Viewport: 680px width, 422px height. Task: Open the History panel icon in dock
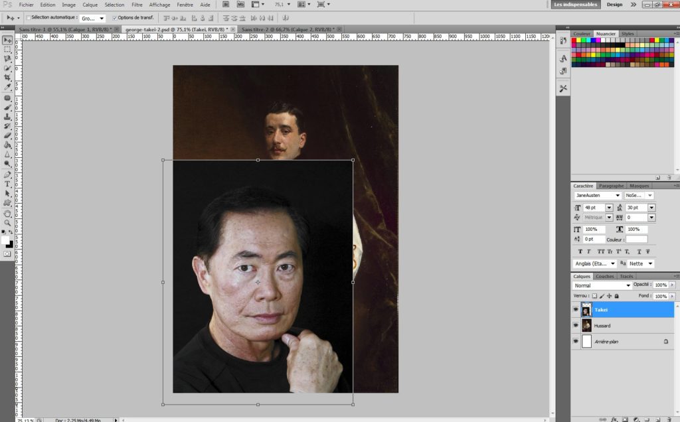(563, 41)
